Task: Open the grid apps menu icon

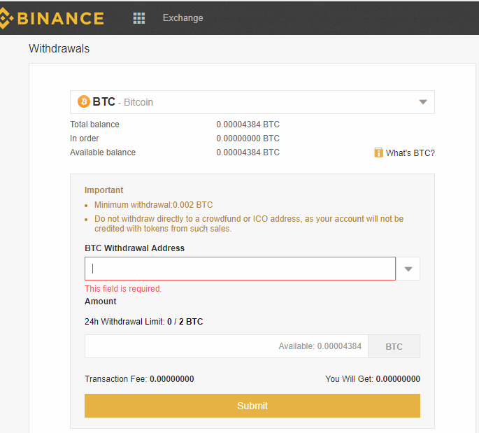Action: coord(139,18)
